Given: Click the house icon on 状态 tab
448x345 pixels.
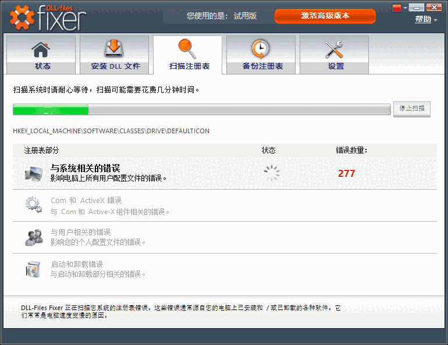Looking at the screenshot, I should point(41,49).
